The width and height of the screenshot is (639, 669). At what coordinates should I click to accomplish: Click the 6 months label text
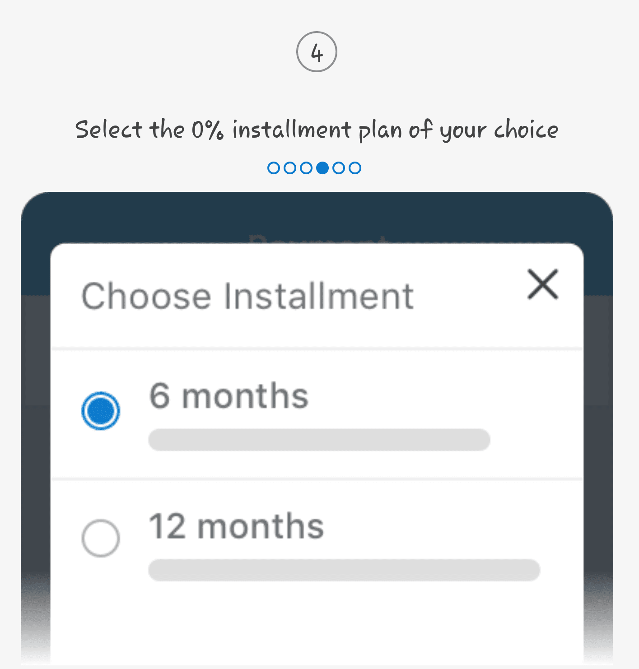(229, 395)
